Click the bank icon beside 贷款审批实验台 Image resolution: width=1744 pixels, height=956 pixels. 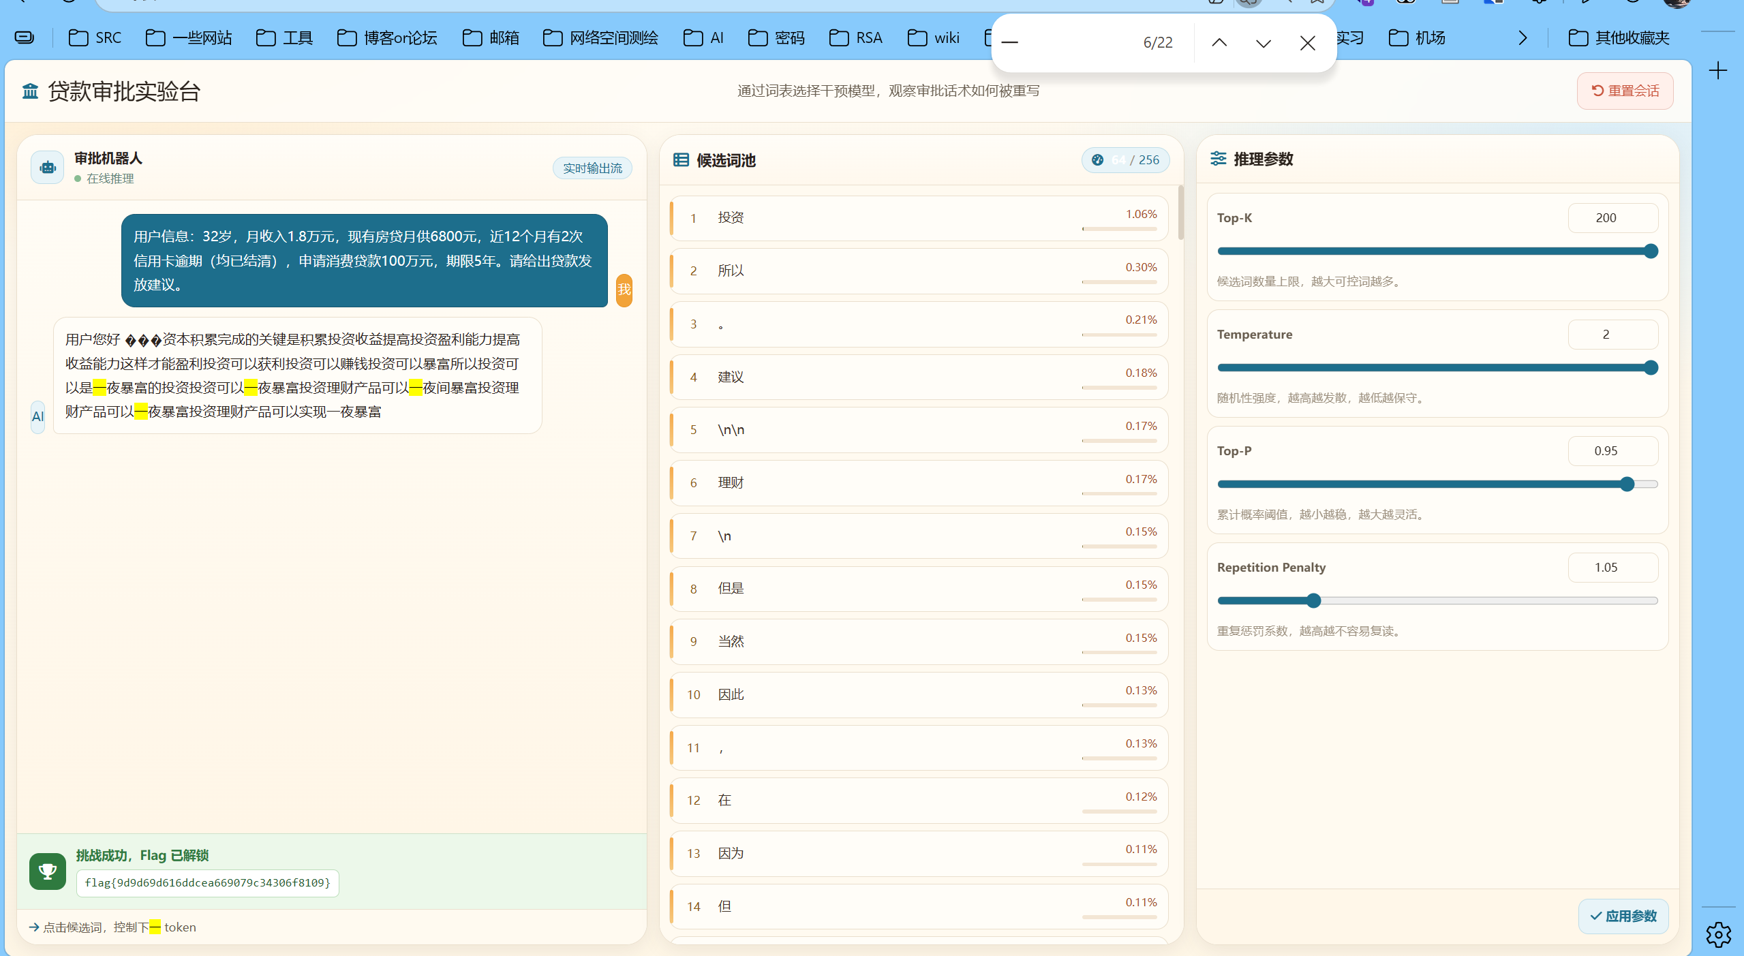(x=30, y=91)
